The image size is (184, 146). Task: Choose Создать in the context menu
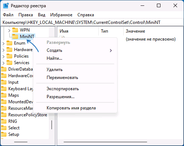click(x=75, y=50)
